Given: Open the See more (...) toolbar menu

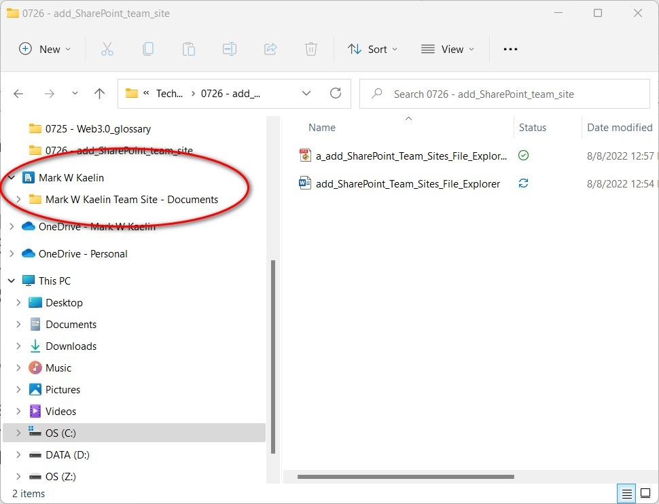Looking at the screenshot, I should pos(510,48).
